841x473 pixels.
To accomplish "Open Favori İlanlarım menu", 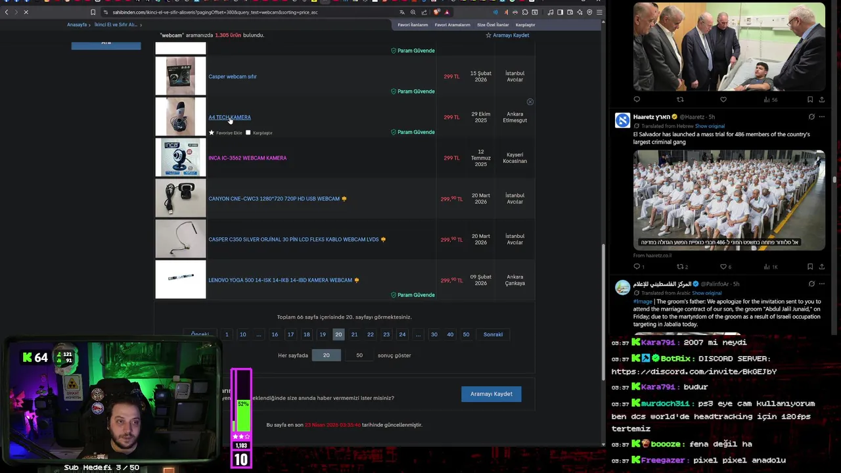I will point(413,25).
